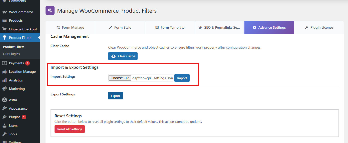Viewport: 348px width, 143px height.
Task: Open Location Manage menu item
Action: point(20,71)
